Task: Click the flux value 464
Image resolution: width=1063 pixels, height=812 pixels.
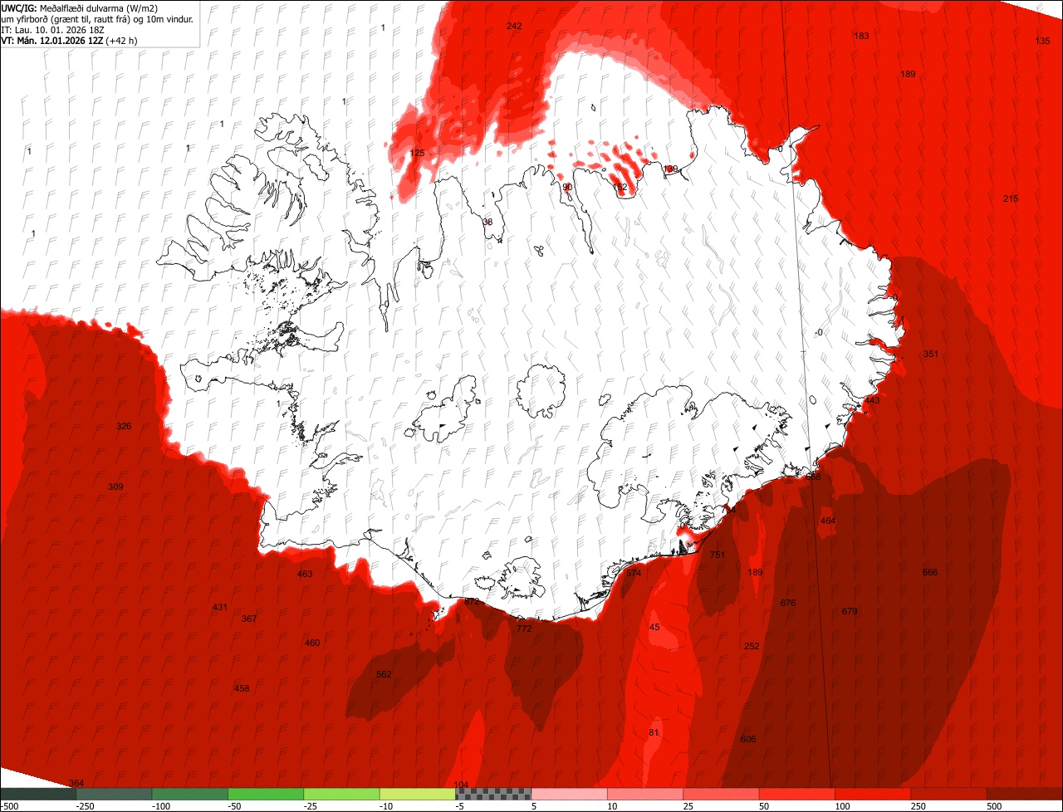Action: (828, 521)
